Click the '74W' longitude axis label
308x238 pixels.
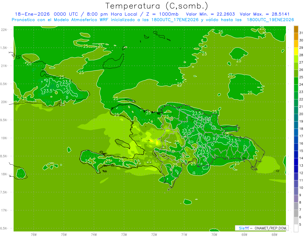click(94, 235)
